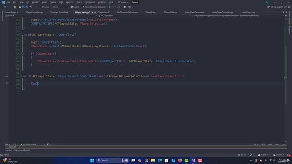Click the Open File toolbar icon
Image resolution: width=292 pixels, height=164 pixels.
[20, 7]
